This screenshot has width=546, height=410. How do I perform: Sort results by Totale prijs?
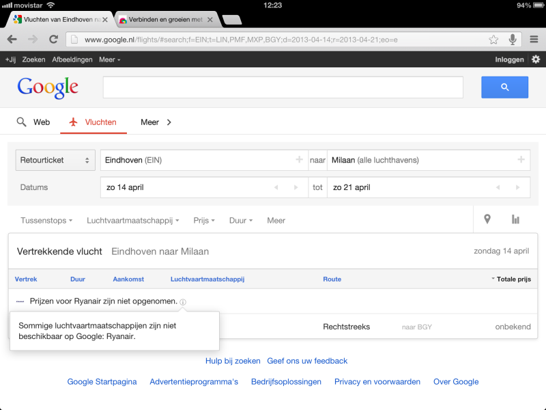click(x=511, y=279)
